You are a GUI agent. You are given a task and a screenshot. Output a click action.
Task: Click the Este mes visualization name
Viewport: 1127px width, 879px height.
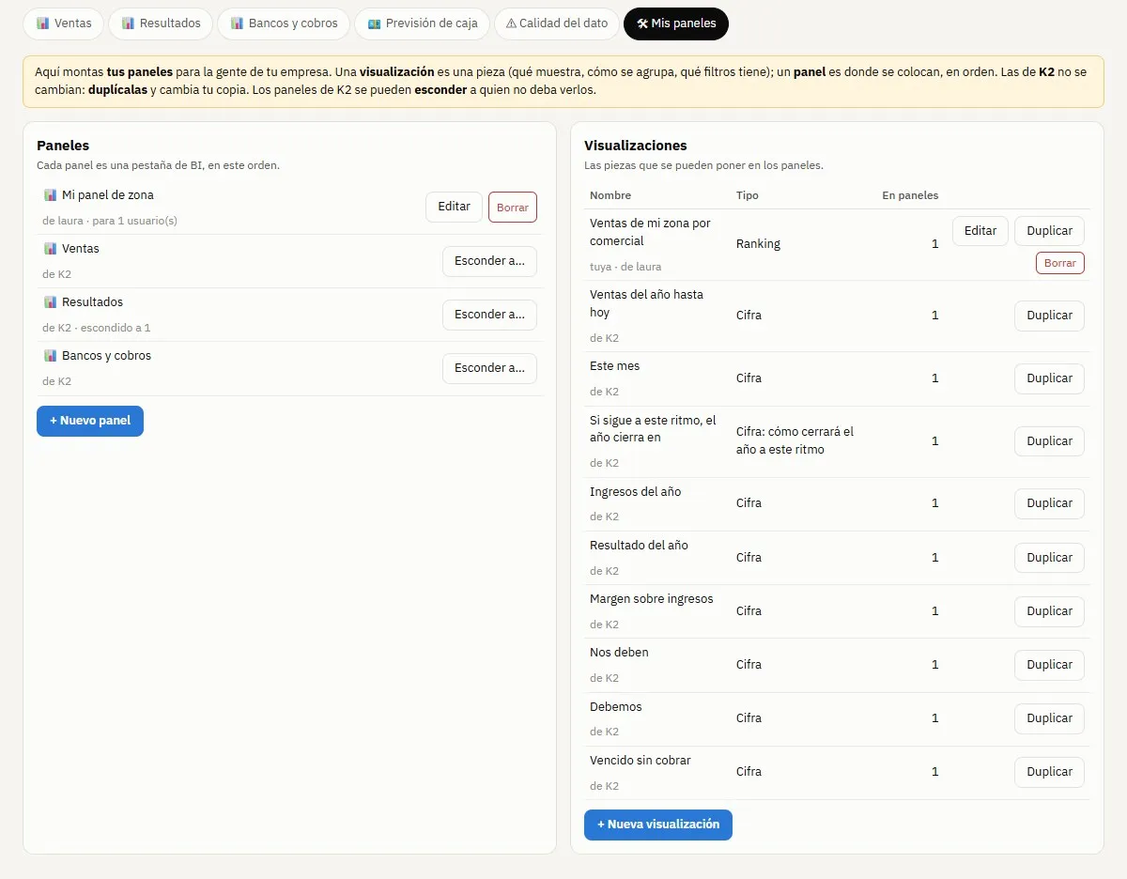(614, 366)
